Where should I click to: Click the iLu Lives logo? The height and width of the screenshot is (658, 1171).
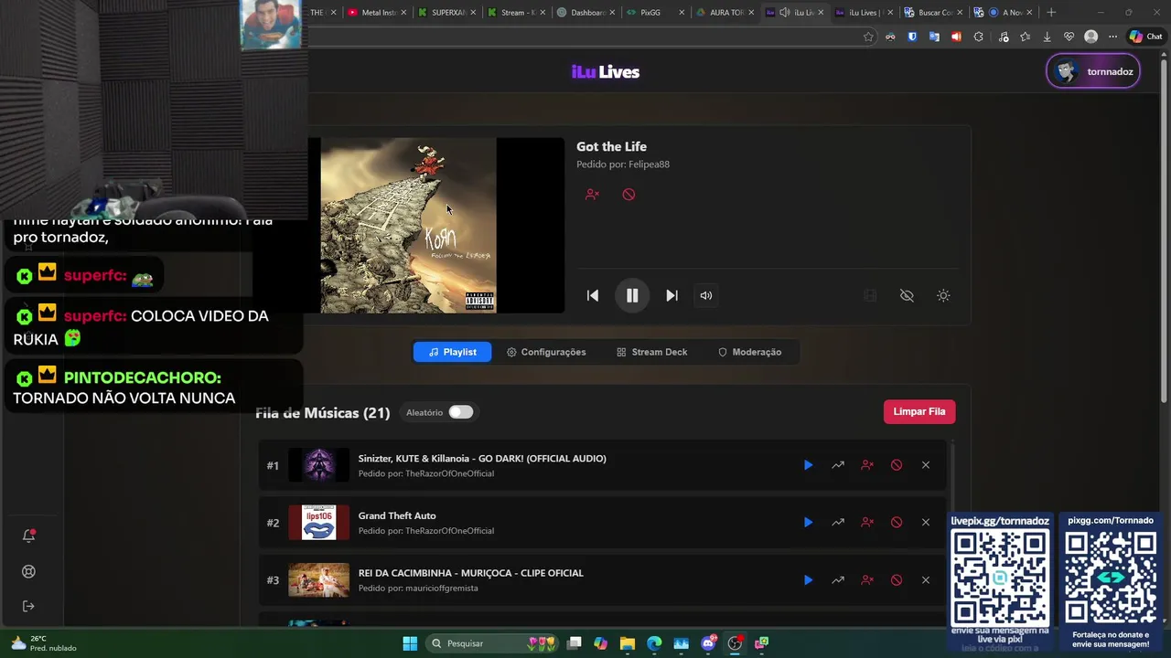[606, 72]
